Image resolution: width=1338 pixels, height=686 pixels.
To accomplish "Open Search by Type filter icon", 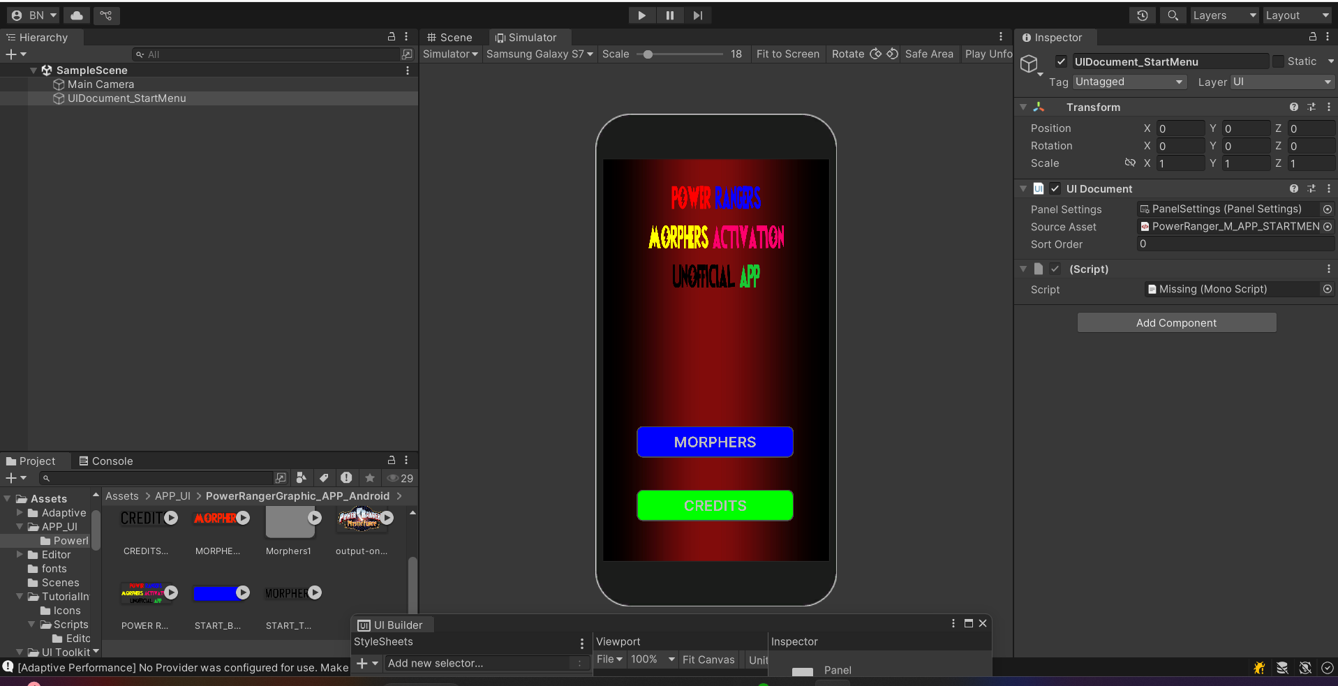I will click(302, 478).
